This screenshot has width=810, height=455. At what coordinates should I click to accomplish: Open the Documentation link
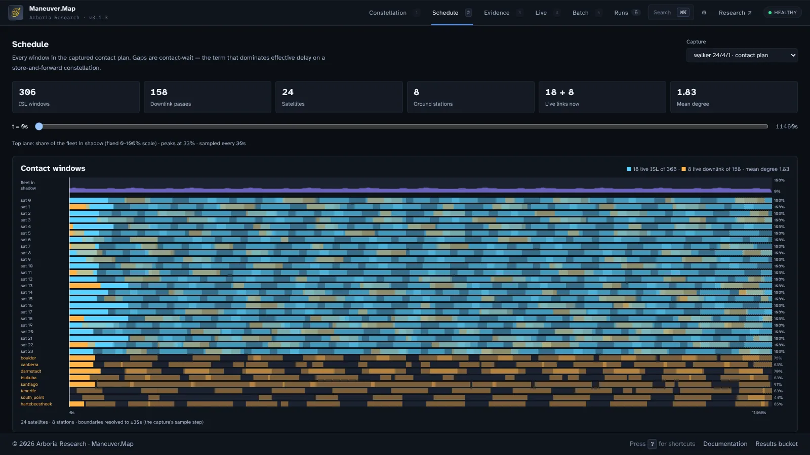coord(725,444)
